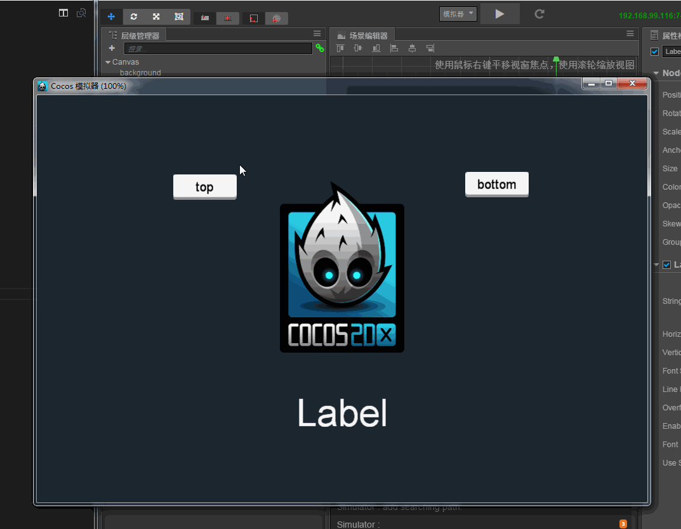681x529 pixels.
Task: Set the local coordinate mode
Action: click(x=254, y=18)
